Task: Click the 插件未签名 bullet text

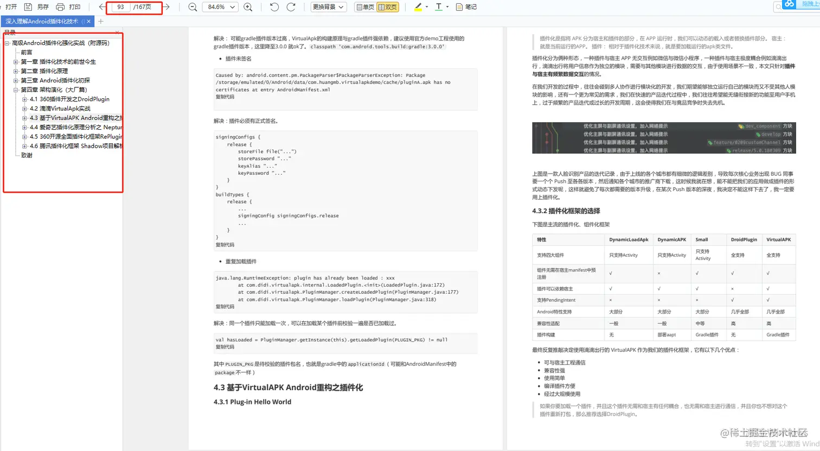Action: point(238,59)
